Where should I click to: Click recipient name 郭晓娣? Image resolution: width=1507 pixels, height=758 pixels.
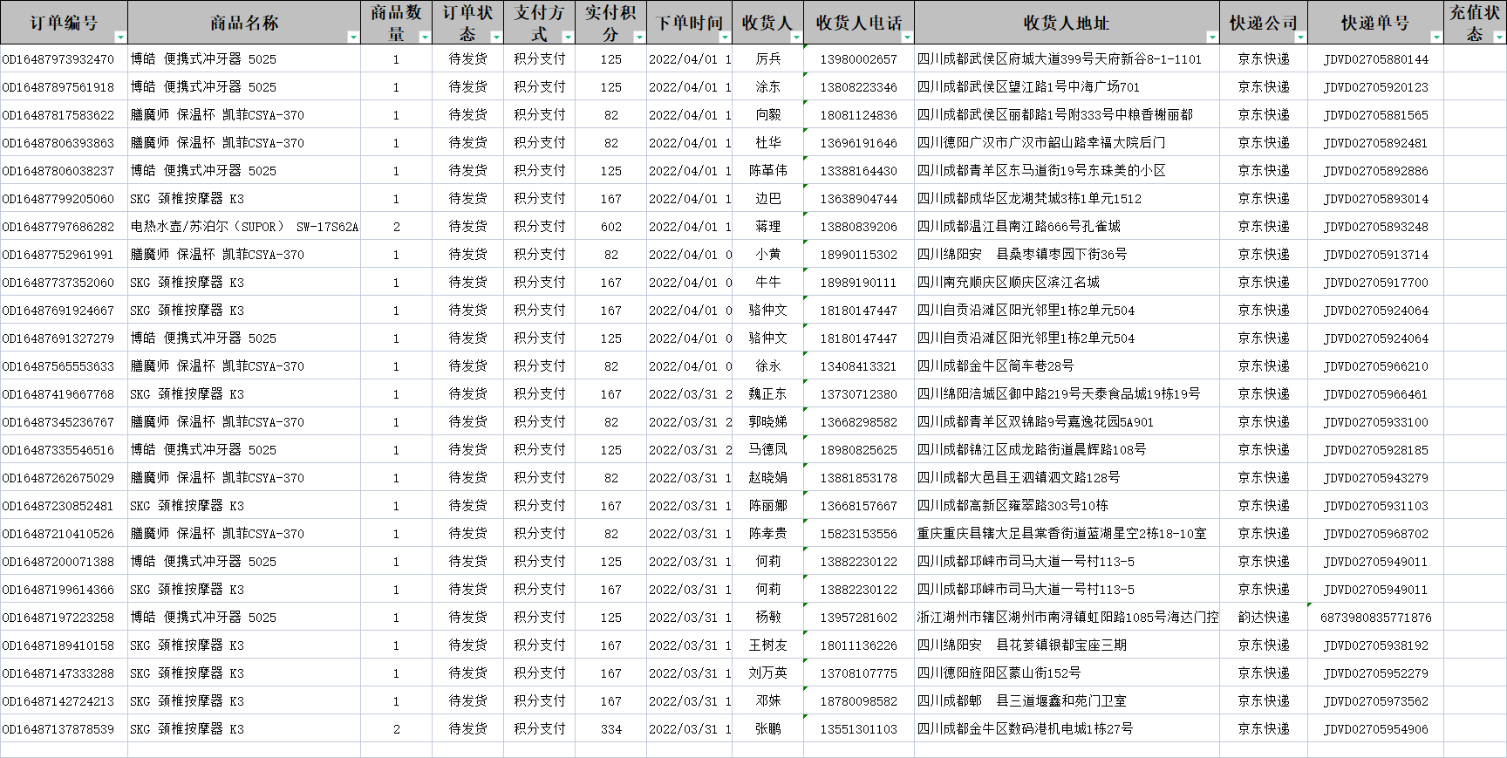pos(768,422)
